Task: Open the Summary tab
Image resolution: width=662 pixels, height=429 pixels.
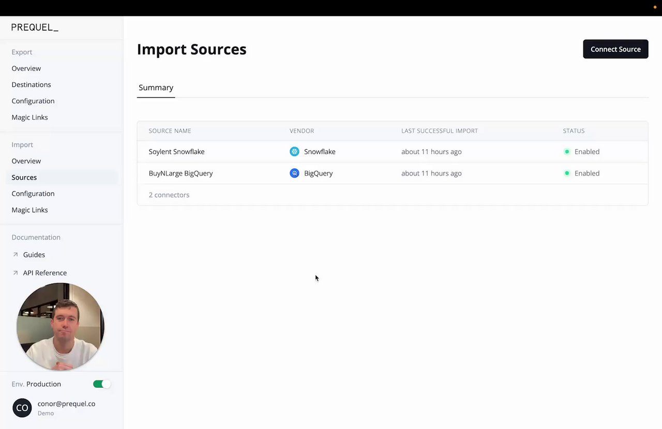Action: point(156,88)
